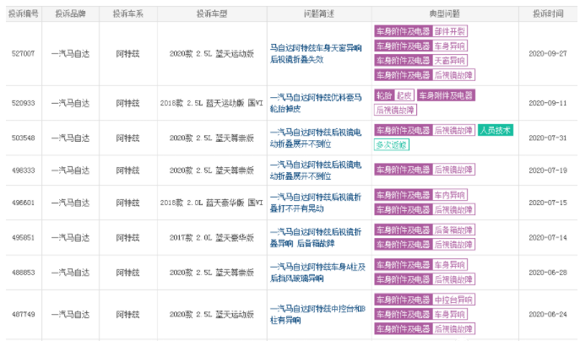Open complaint link 一汽马自达阿特兹优科豪马轮胎掉皮
Image resolution: width=580 pixels, height=341 pixels.
[316, 103]
